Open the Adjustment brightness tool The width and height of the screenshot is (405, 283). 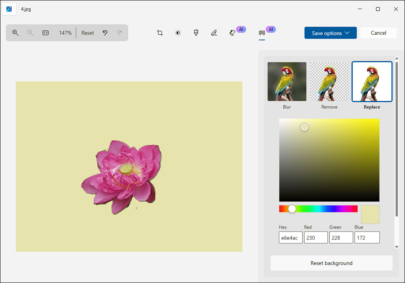[x=178, y=33]
